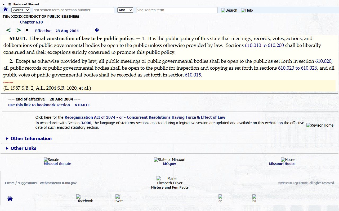Click the bing icon in footer

(254, 199)
